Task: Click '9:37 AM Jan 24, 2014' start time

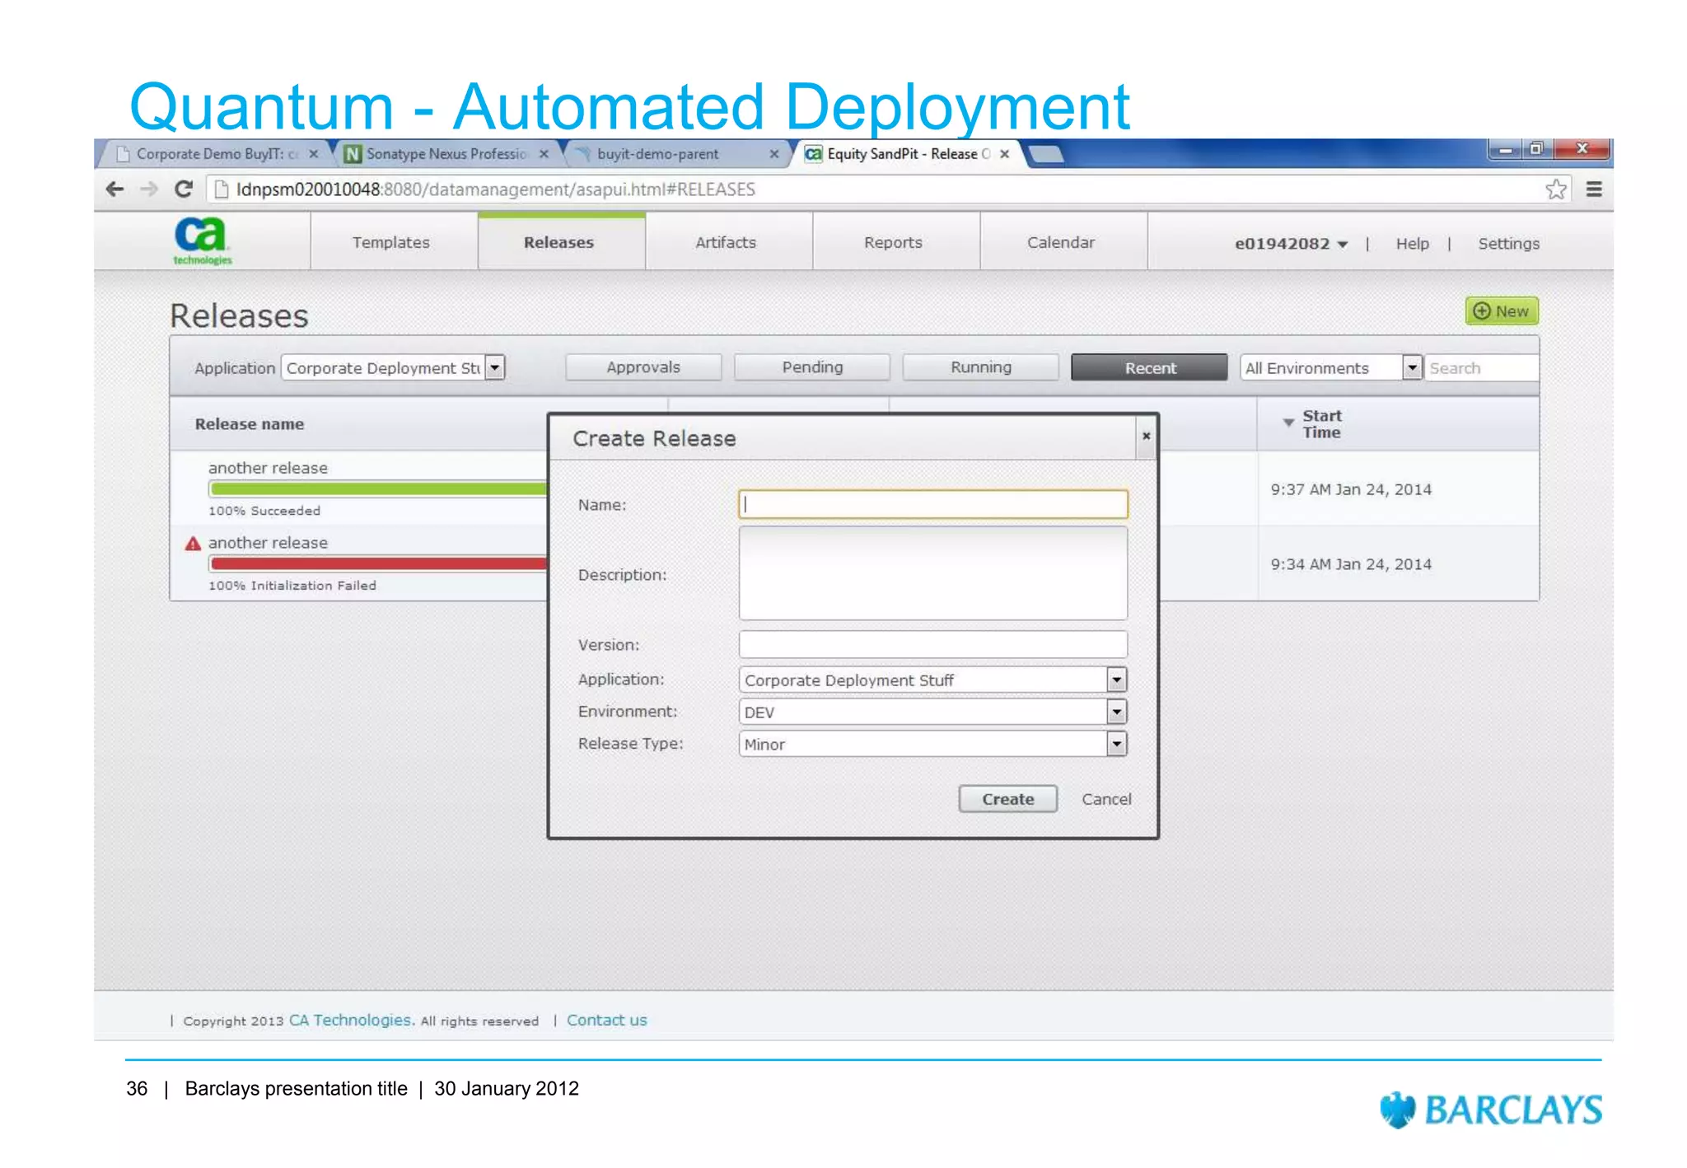Action: click(1351, 489)
